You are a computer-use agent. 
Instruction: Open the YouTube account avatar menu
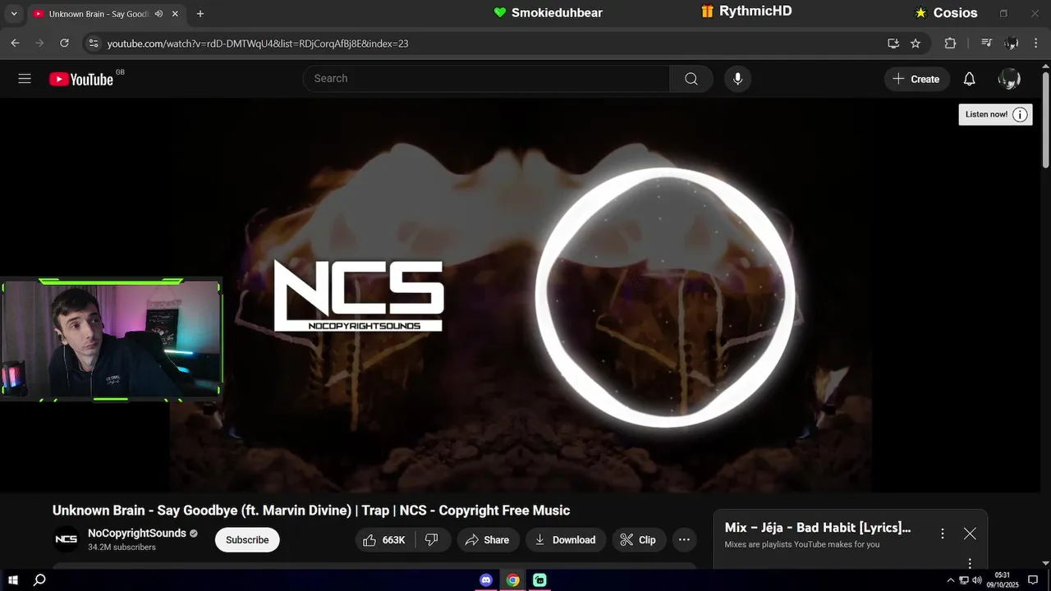[x=1009, y=79]
